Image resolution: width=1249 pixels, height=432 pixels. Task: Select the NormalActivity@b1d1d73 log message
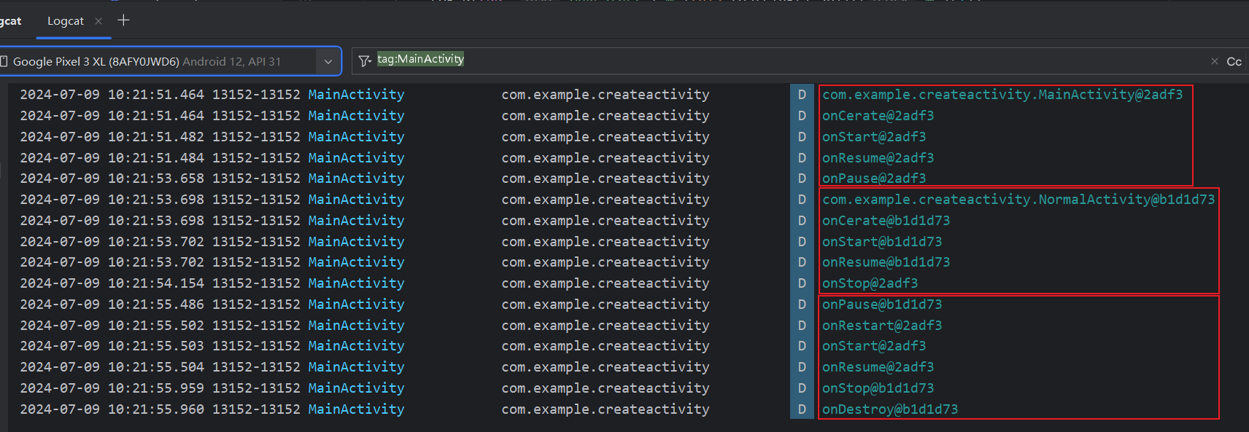pyautogui.click(x=1018, y=200)
